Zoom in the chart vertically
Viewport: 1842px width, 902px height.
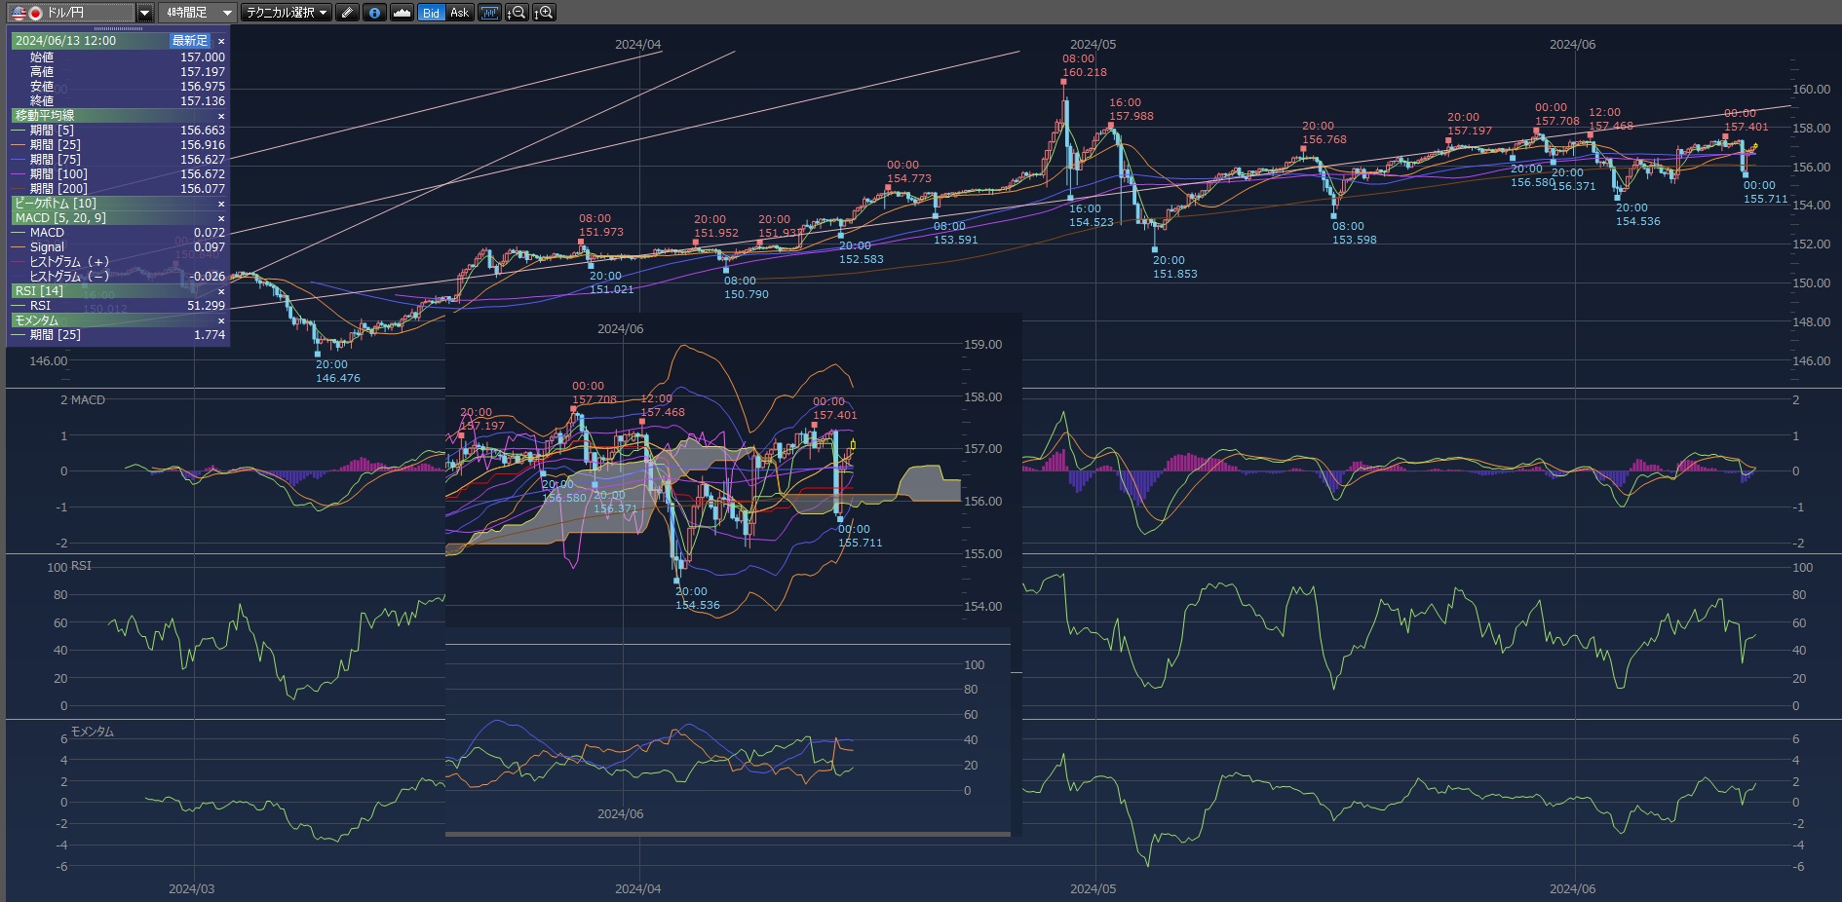[545, 13]
